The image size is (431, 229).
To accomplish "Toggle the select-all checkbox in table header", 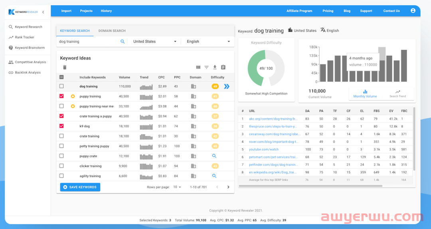I will (x=61, y=77).
